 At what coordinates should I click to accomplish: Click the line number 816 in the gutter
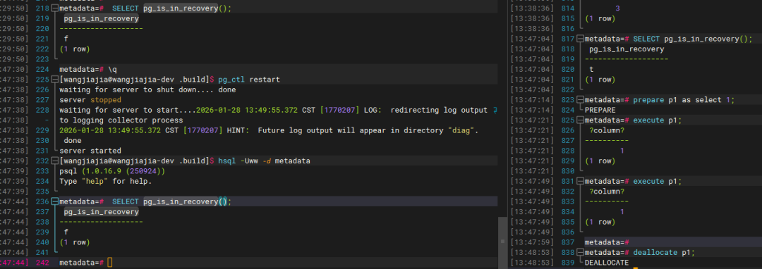click(x=568, y=29)
